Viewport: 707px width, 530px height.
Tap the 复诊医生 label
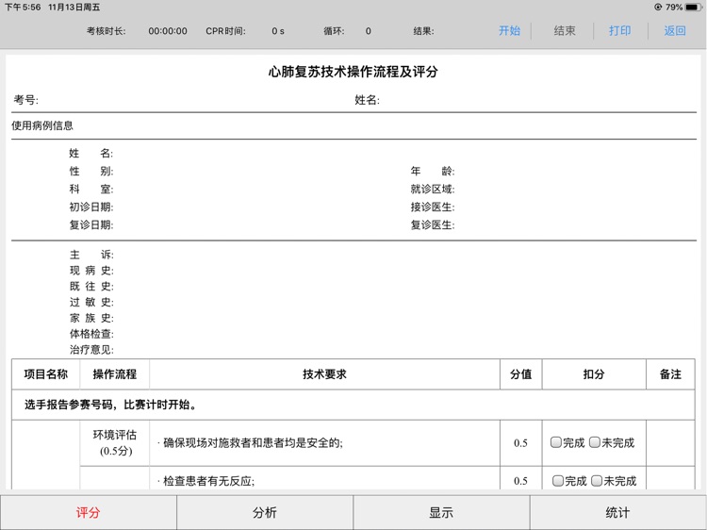pyautogui.click(x=432, y=224)
